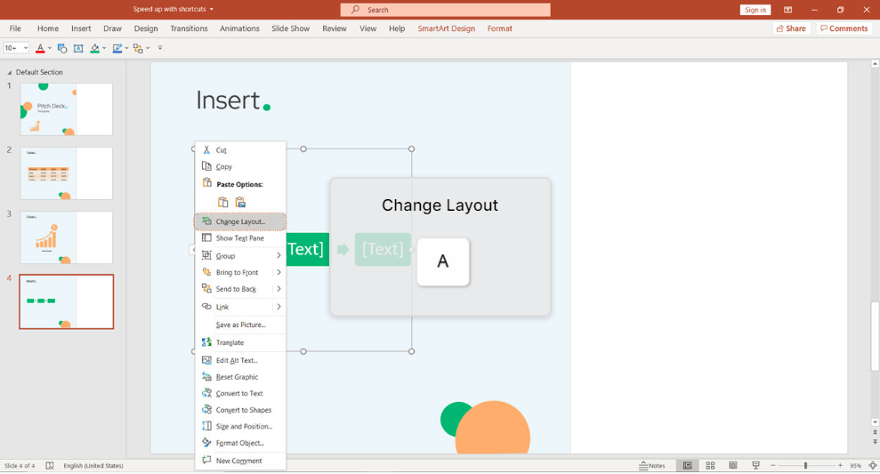This screenshot has width=880, height=474.
Task: Open the Draw ribbon tab
Action: [112, 28]
